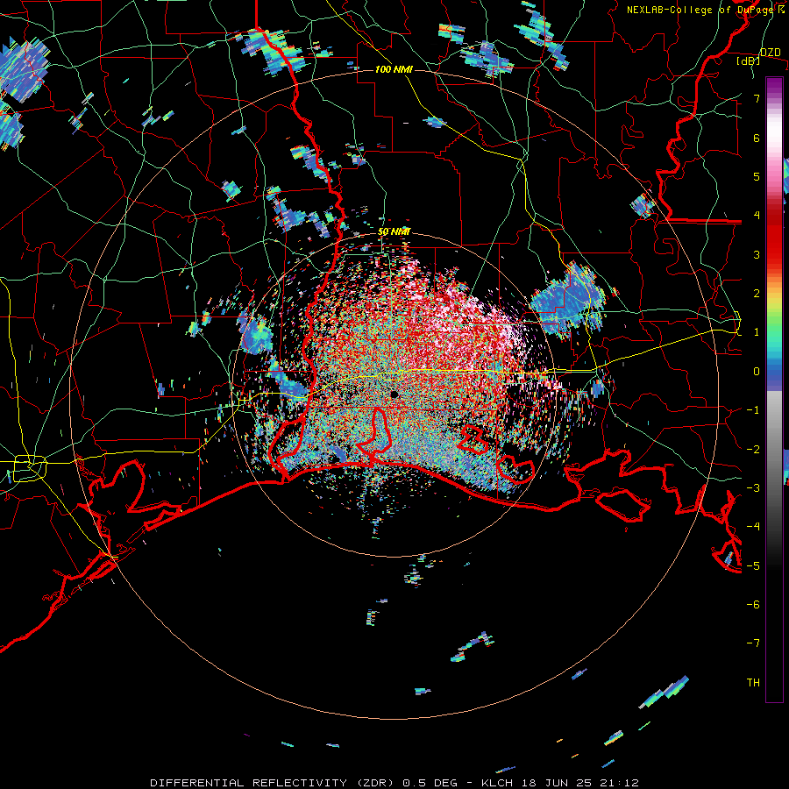
Task: Click the scale value "-6" on the legend
Action: pyautogui.click(x=753, y=605)
